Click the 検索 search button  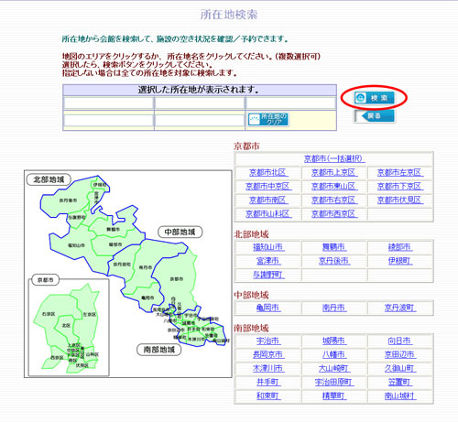tap(375, 98)
